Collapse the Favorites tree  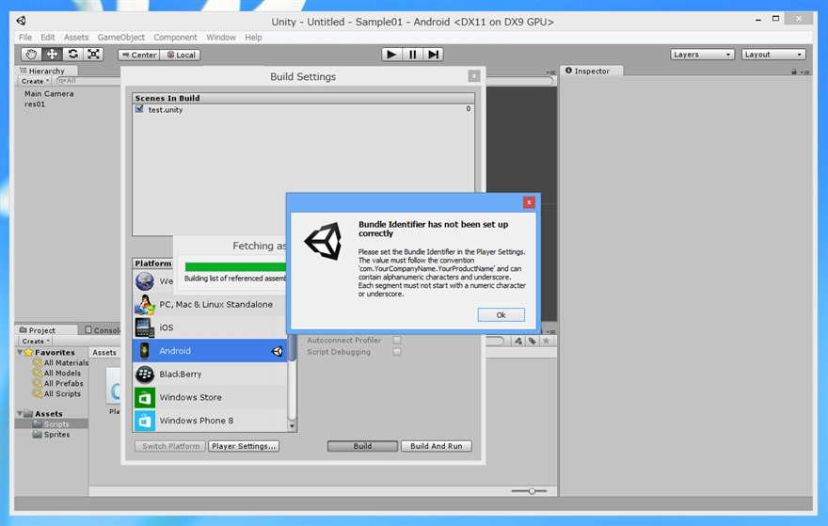[x=20, y=352]
